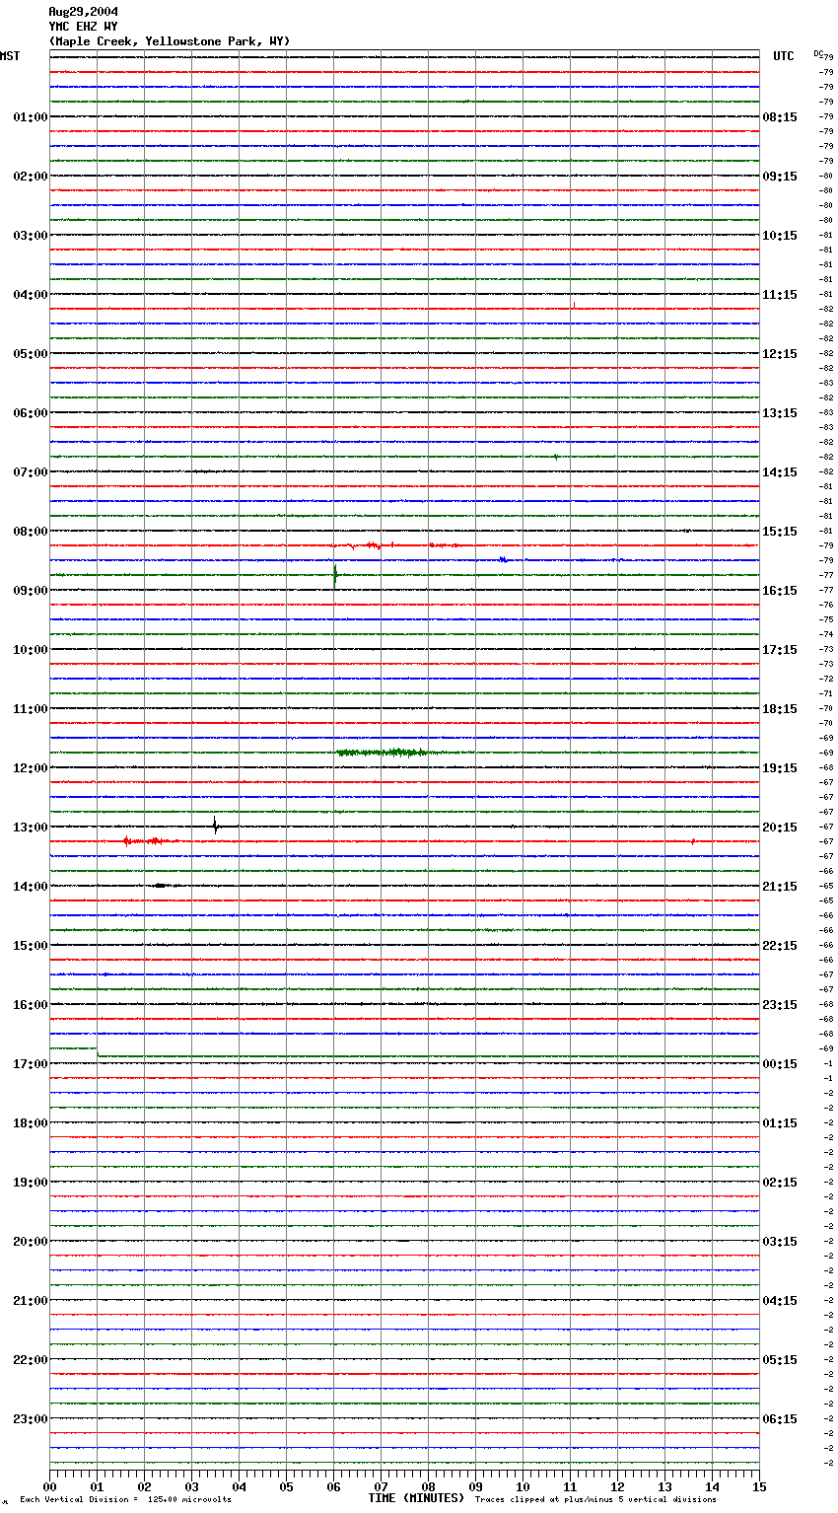Click the black spike on the 13:00 trace

click(x=215, y=826)
